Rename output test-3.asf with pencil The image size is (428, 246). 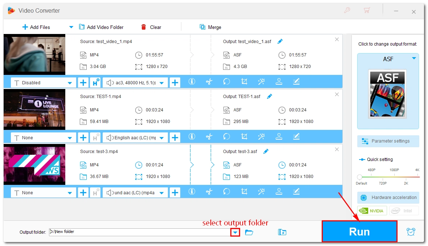[266, 151]
